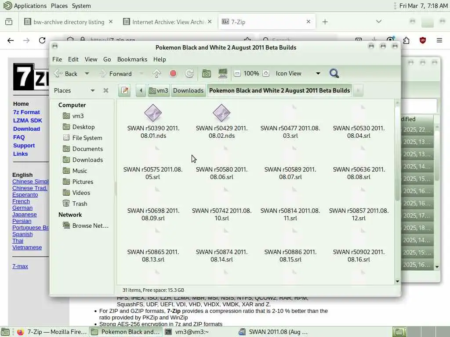Switch to SWAN 2011.08 taskbar window

tap(273, 332)
